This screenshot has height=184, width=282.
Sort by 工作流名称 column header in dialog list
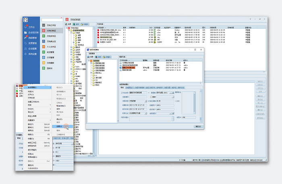click(131, 60)
